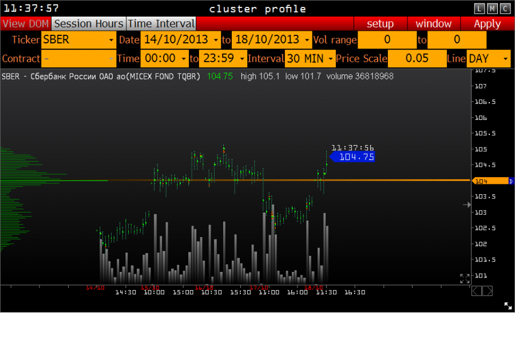
Task: Click the gray arrow at chart right edge
Action: 466,204
